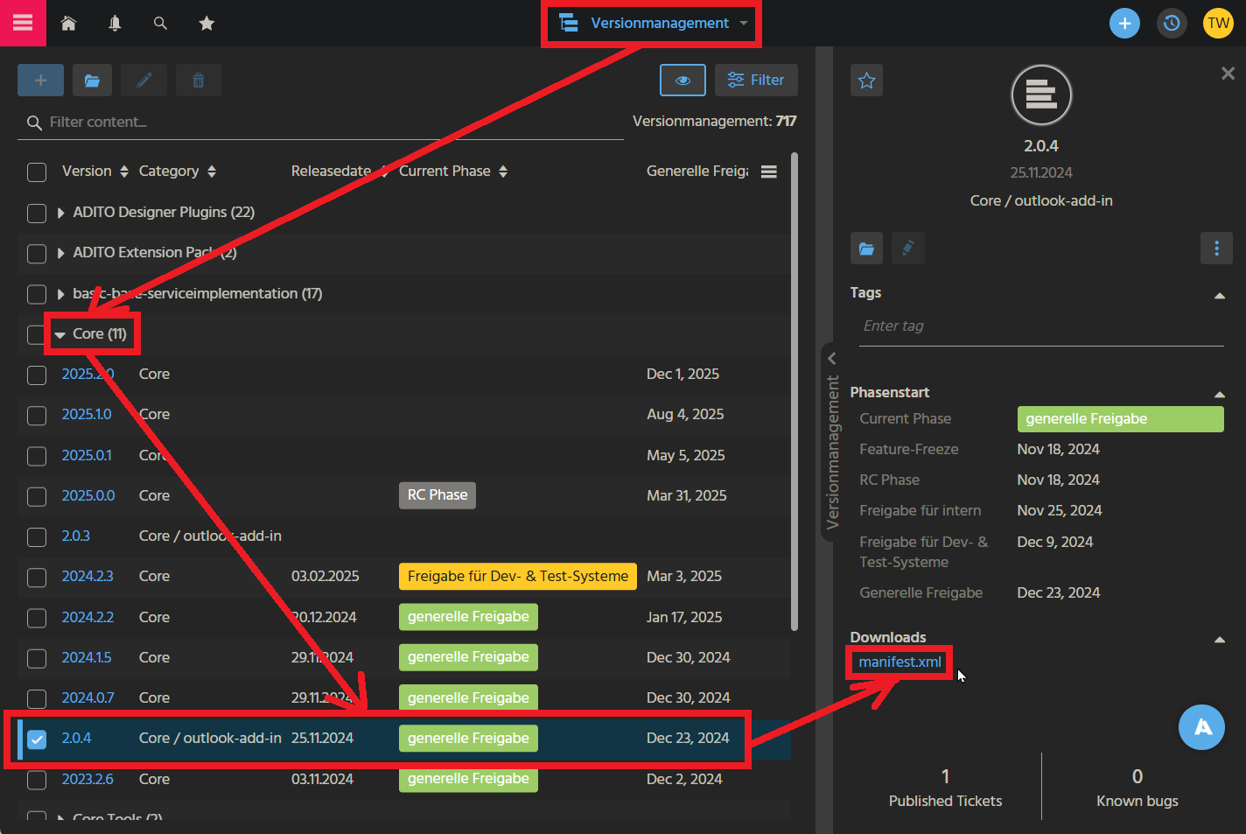Open version 2025.2.0 link
This screenshot has width=1246, height=834.
87,374
